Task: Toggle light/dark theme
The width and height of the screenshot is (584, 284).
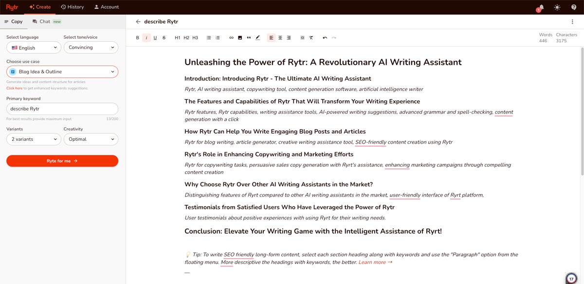Action: [557, 7]
